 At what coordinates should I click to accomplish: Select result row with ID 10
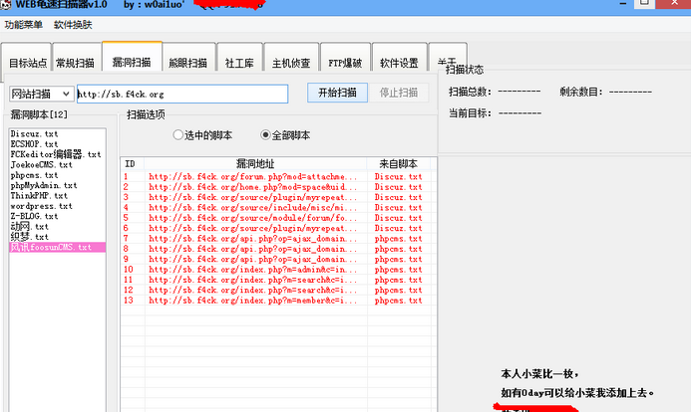(x=249, y=269)
